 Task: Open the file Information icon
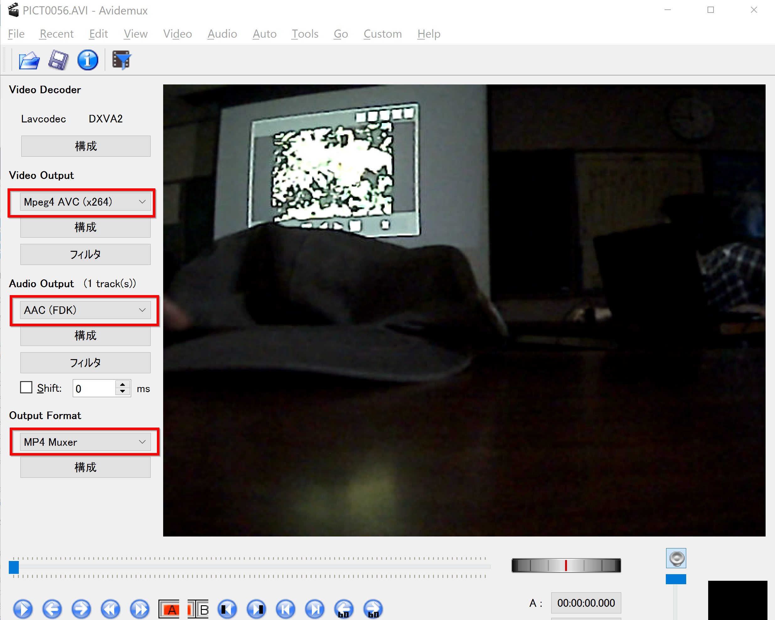(87, 60)
